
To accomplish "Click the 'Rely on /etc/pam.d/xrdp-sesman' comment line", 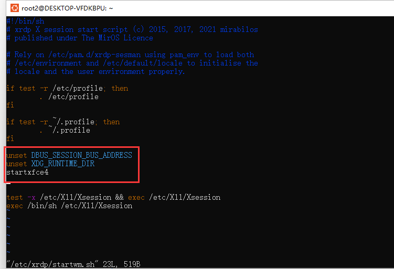I will pyautogui.click(x=130, y=55).
